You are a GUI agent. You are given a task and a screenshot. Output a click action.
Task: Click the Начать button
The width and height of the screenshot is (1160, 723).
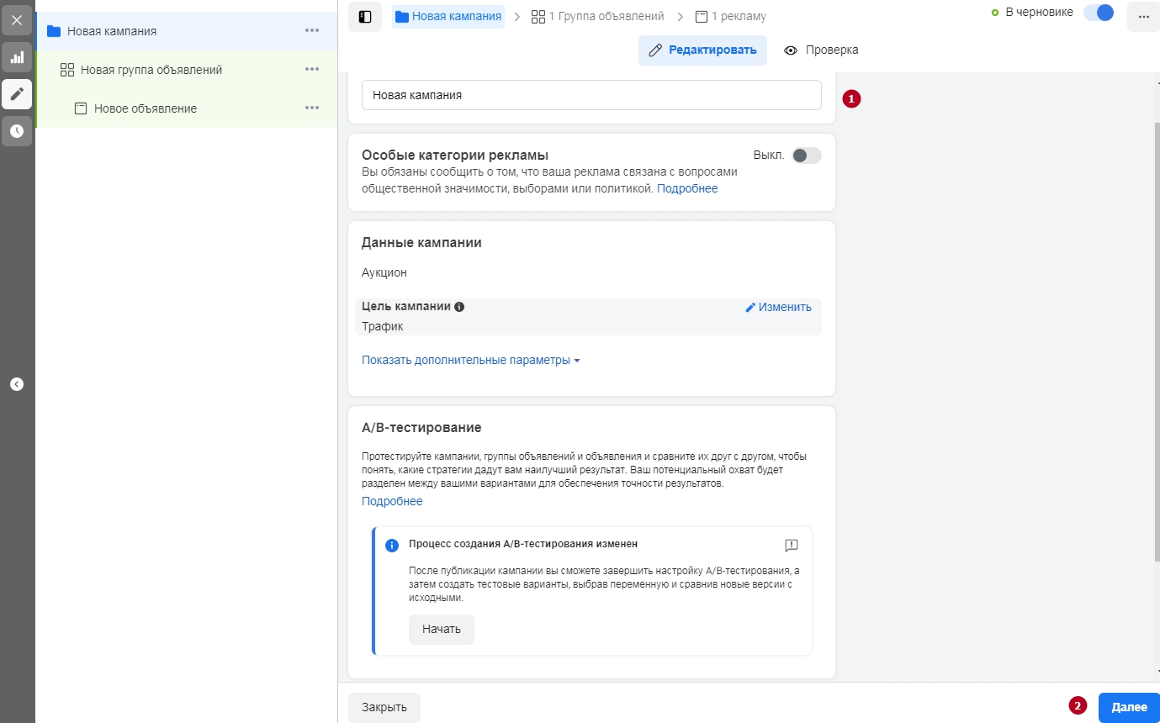(x=442, y=630)
